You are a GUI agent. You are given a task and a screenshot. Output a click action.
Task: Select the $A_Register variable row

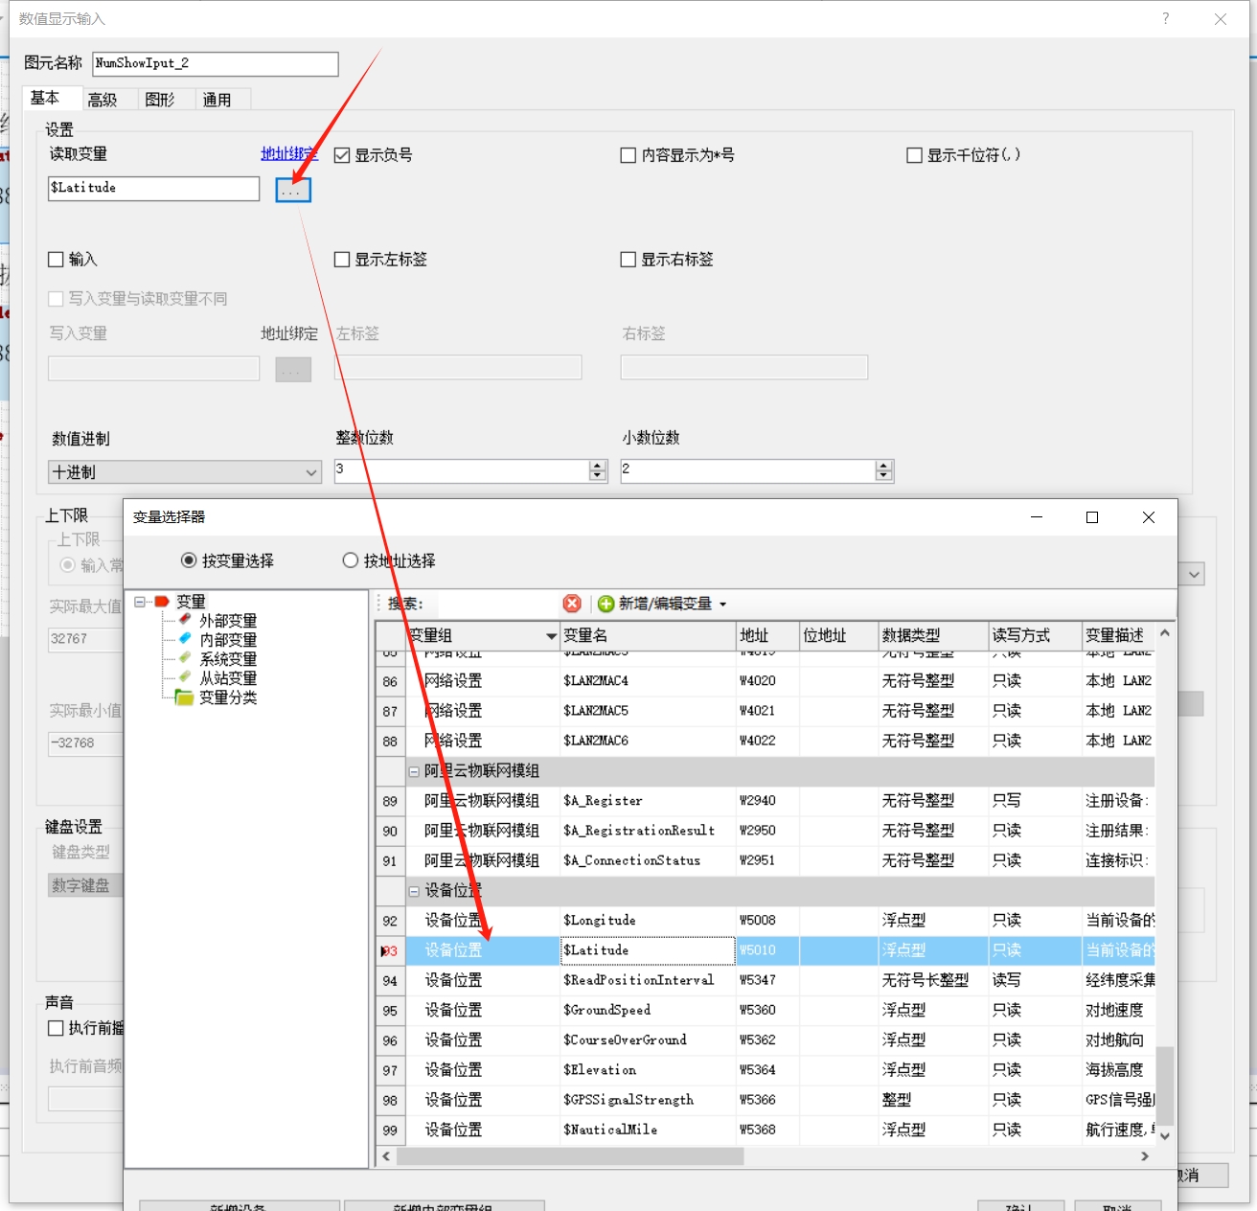click(x=766, y=801)
